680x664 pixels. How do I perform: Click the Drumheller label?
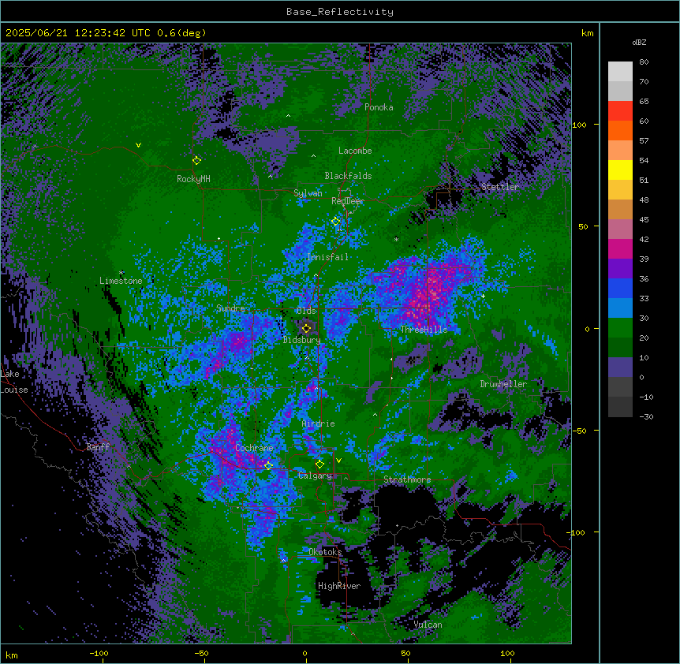point(503,384)
